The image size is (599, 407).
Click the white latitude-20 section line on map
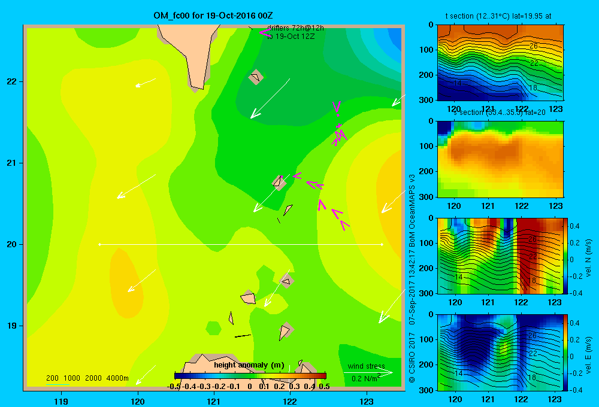(241, 244)
